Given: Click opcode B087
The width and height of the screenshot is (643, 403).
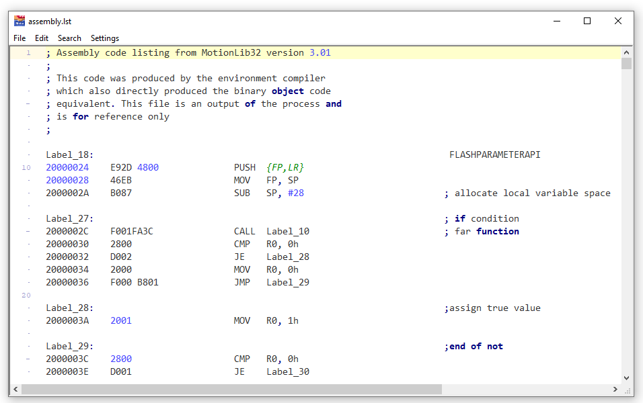Looking at the screenshot, I should [x=121, y=193].
